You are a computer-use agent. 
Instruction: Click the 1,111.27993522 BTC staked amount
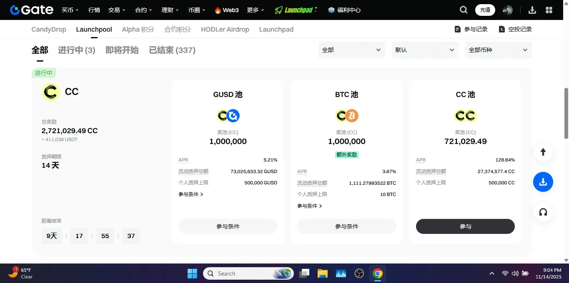coord(373,183)
